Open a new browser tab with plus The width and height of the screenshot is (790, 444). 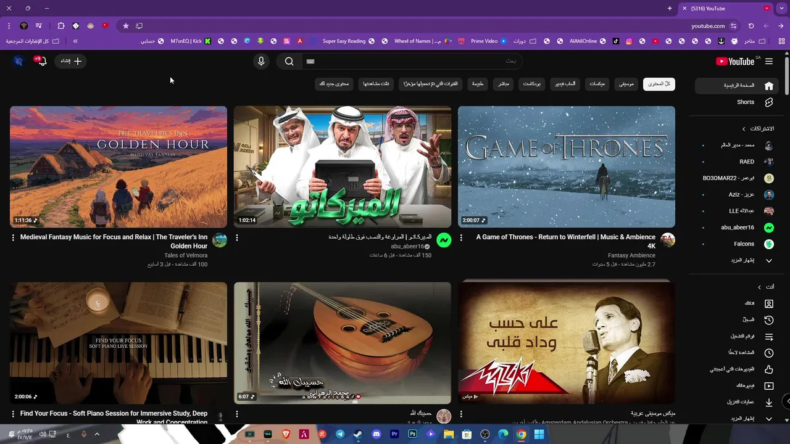[x=670, y=8]
